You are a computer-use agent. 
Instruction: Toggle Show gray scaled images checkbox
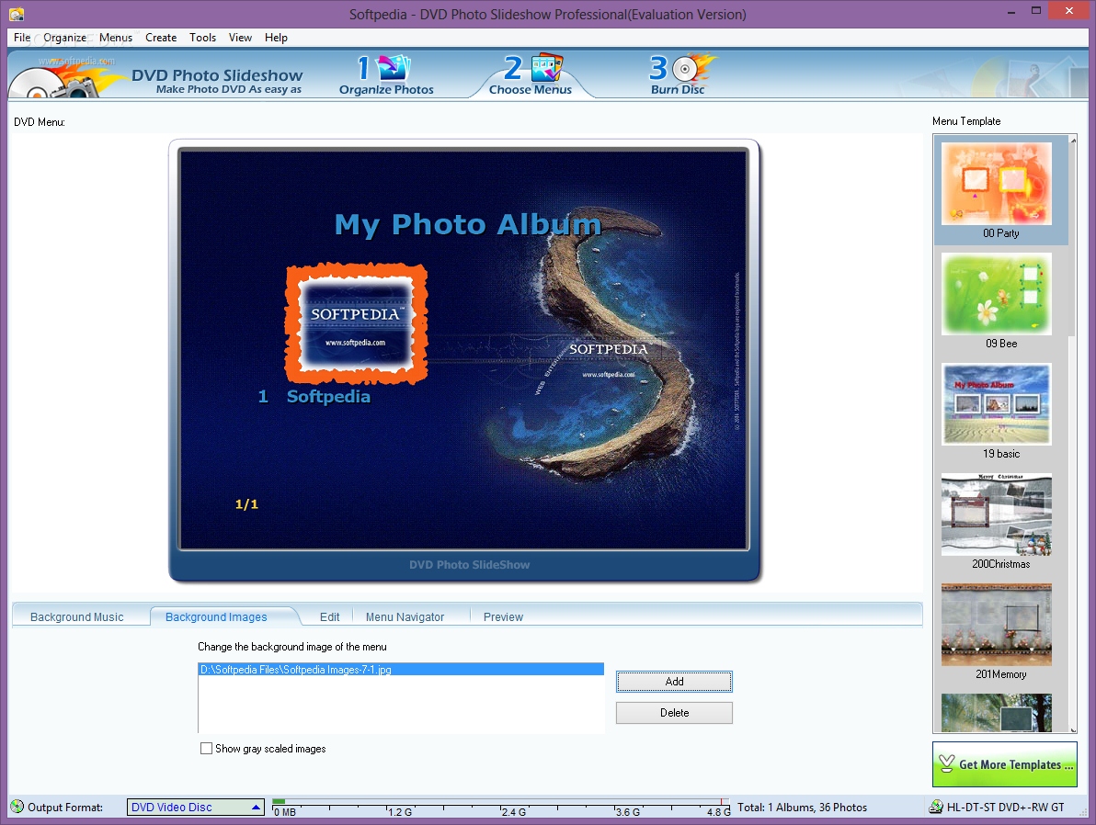[x=206, y=748]
